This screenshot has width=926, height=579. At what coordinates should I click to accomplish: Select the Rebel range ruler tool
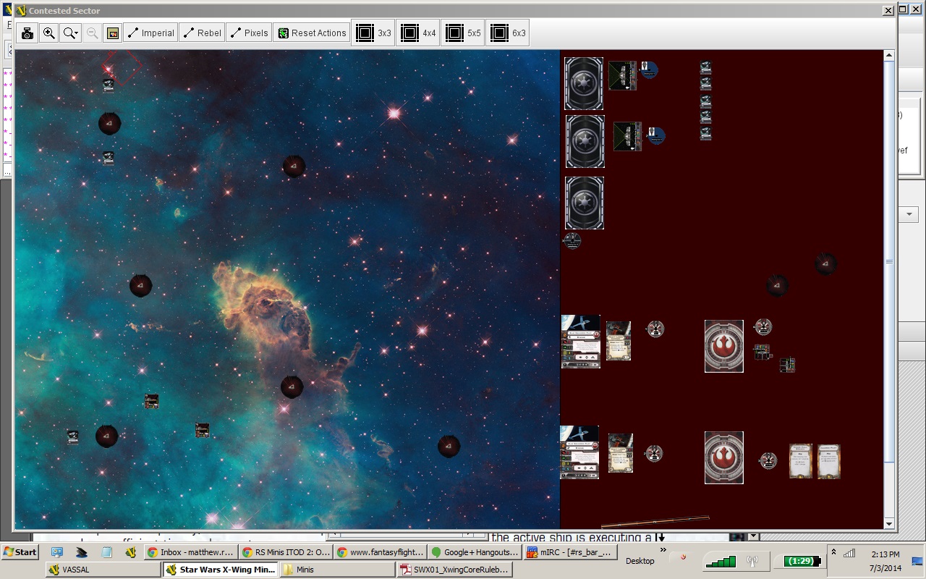coord(202,33)
